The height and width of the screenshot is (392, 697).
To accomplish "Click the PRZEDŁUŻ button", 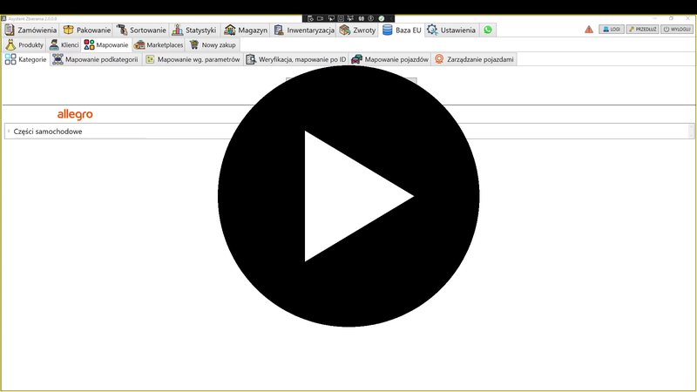I will click(x=642, y=30).
